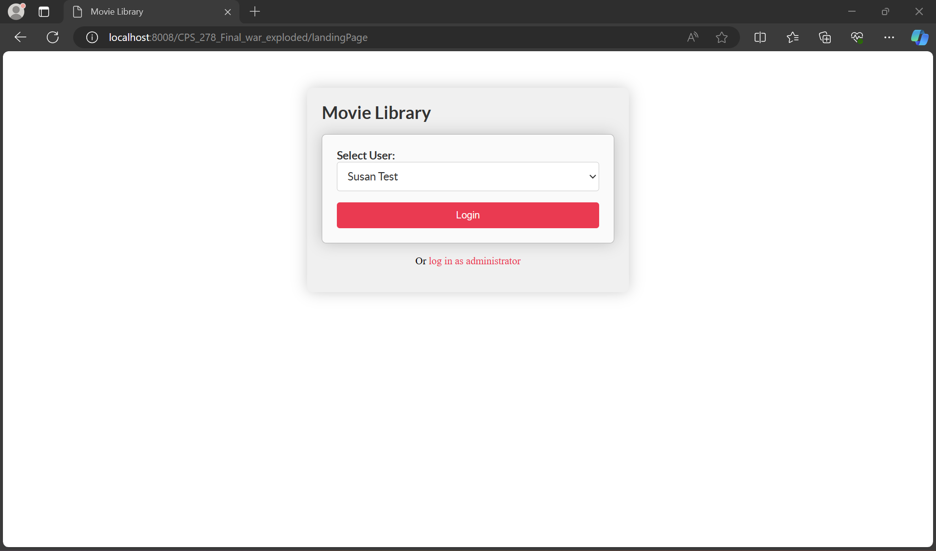
Task: Add page to favorites with the star icon
Action: 721,37
